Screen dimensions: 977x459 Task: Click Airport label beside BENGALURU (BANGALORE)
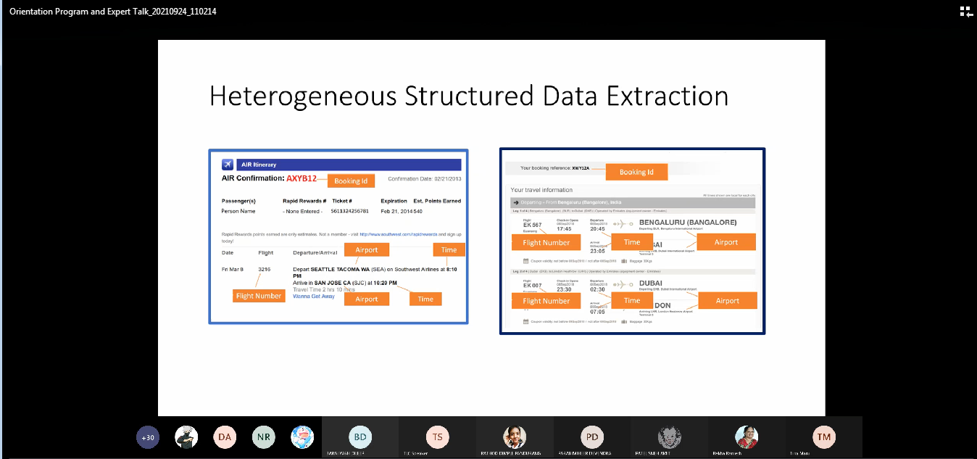coord(726,242)
